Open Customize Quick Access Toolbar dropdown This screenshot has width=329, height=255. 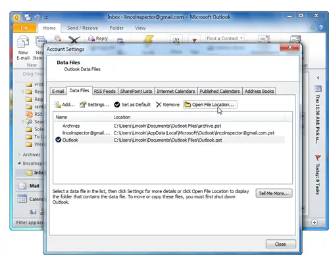point(46,18)
